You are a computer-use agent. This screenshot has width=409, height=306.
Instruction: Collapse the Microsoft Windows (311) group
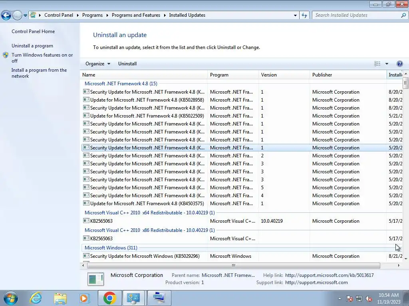(x=111, y=248)
